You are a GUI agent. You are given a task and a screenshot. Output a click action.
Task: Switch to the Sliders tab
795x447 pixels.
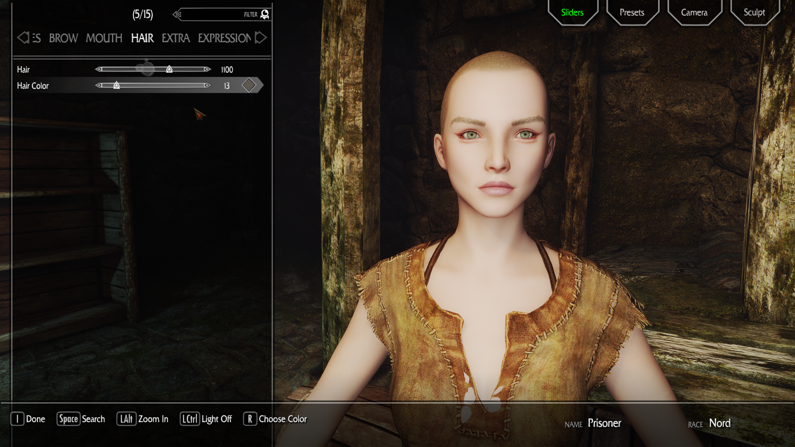[x=572, y=12]
